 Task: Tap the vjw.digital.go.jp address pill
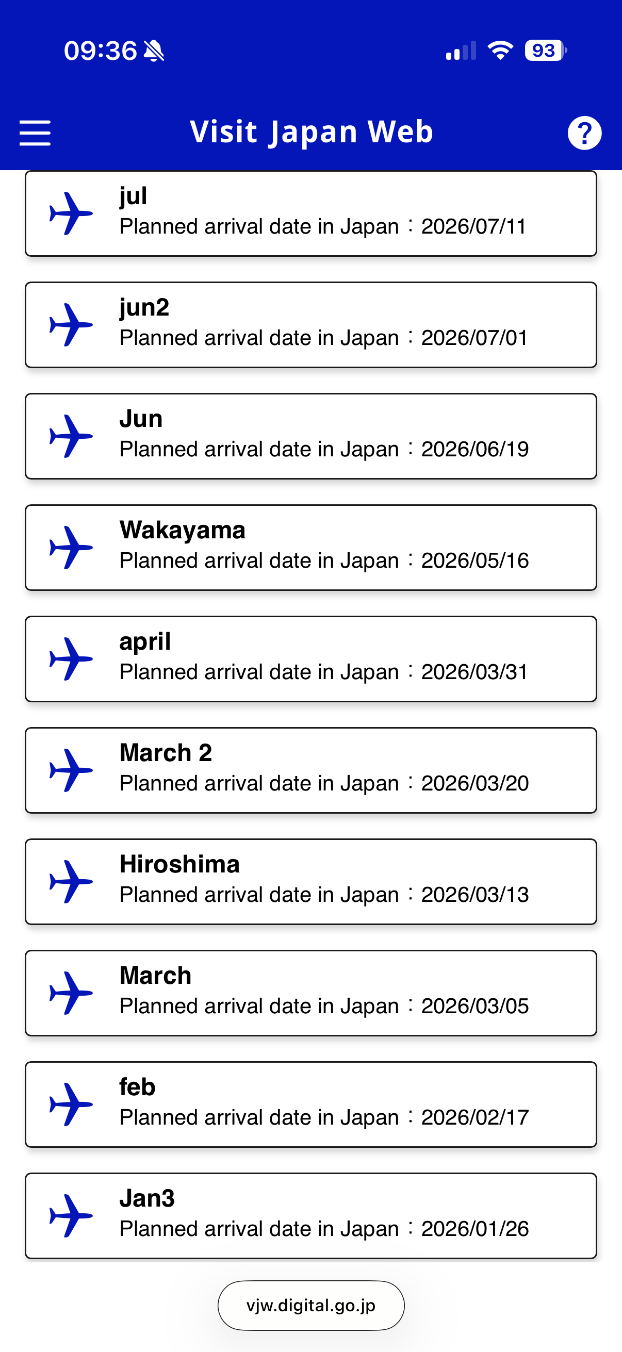click(x=310, y=1305)
